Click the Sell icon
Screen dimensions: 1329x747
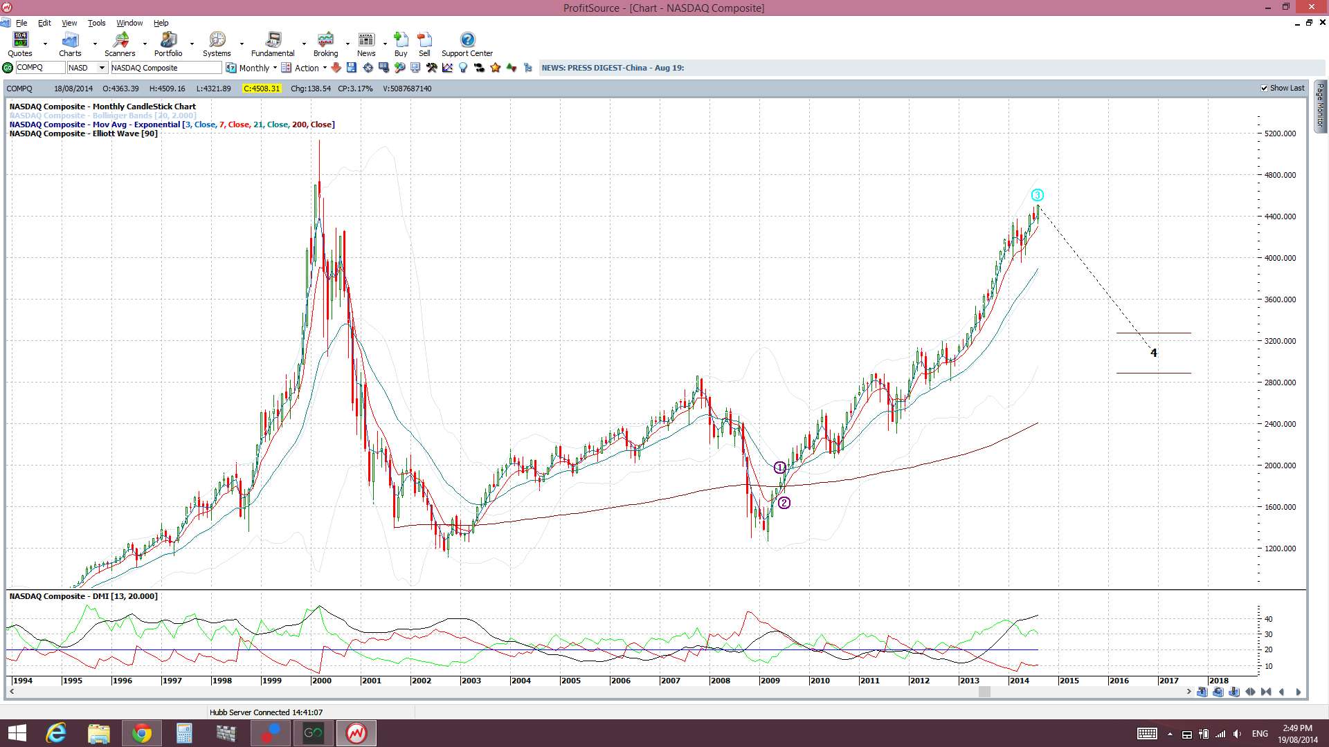tap(424, 44)
